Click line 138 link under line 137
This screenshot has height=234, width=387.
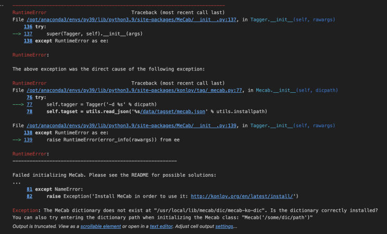click(x=28, y=40)
